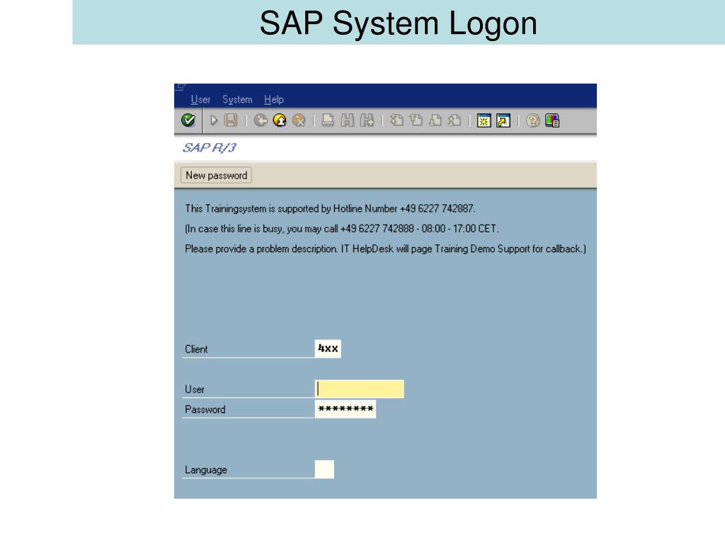Click the 'This Trainingsystem is supported' hotline line
The image size is (725, 544).
tap(330, 209)
